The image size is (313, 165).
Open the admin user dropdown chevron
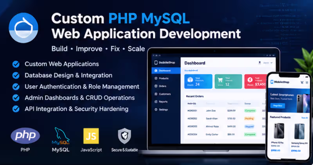[271, 63]
